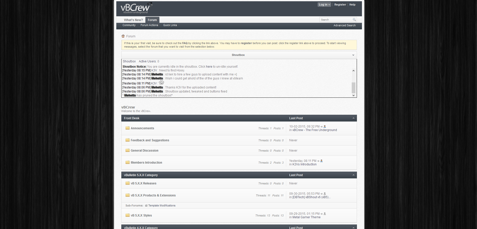477x229 pixels.
Task: Collapse the Front Desk category
Action: coord(353,118)
